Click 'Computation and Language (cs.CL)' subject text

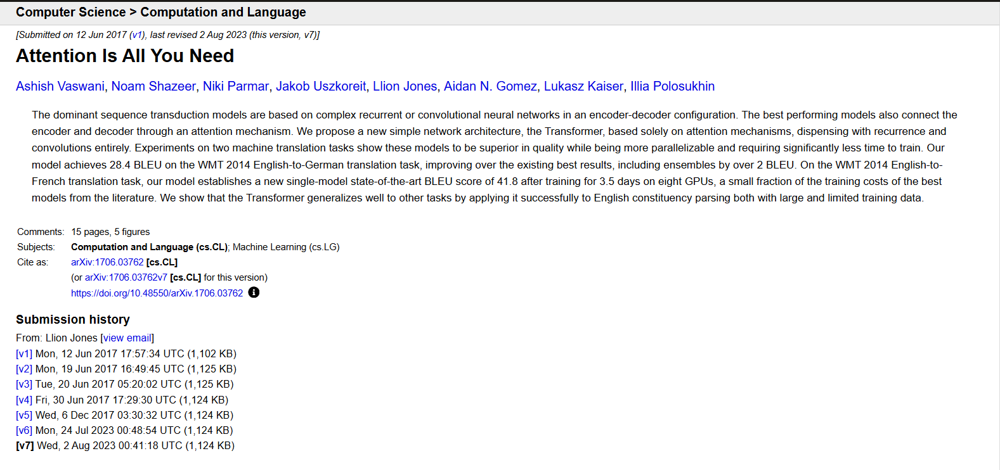149,247
